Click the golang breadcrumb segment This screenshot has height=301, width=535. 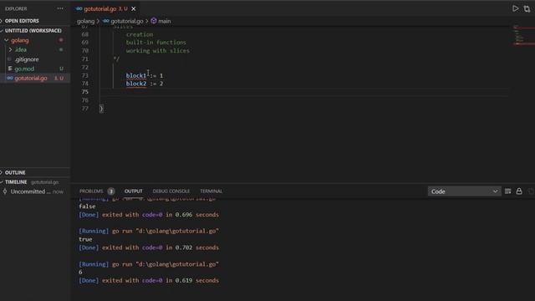tap(85, 21)
